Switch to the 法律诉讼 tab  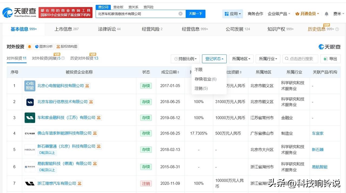point(109,29)
